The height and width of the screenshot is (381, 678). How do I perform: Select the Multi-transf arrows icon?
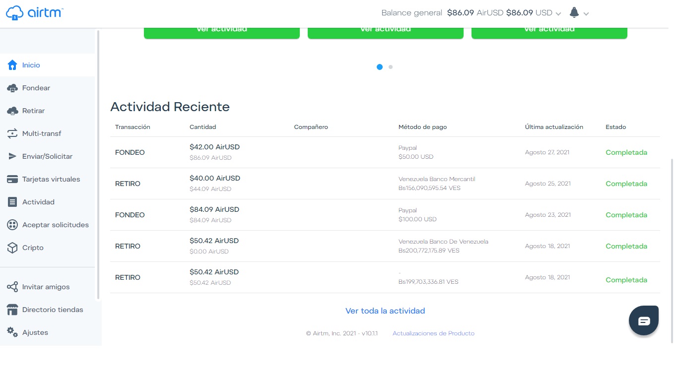(x=12, y=133)
